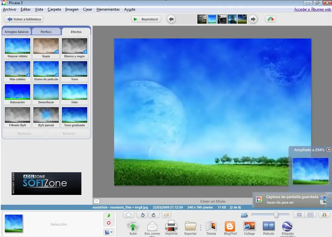
Task: Rotate image clockwise
Action: pos(154,214)
